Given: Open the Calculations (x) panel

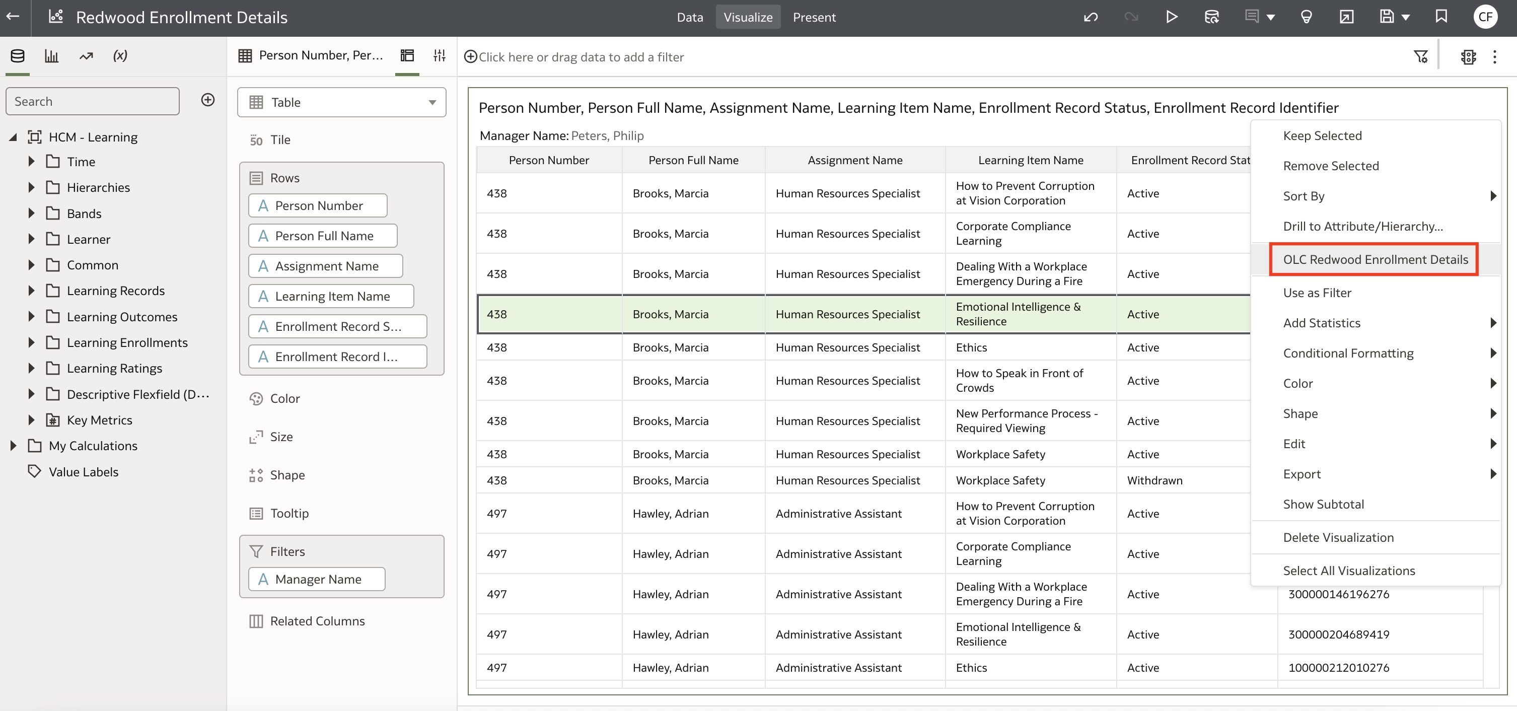Looking at the screenshot, I should click(120, 56).
